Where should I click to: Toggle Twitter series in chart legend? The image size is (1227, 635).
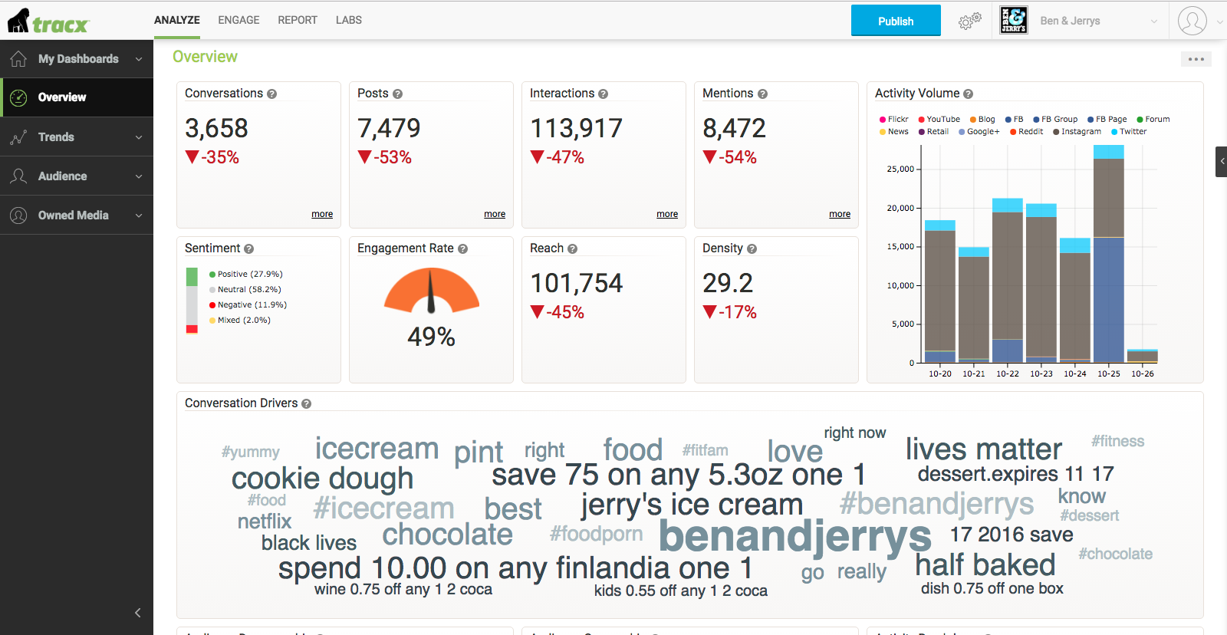pyautogui.click(x=1129, y=132)
